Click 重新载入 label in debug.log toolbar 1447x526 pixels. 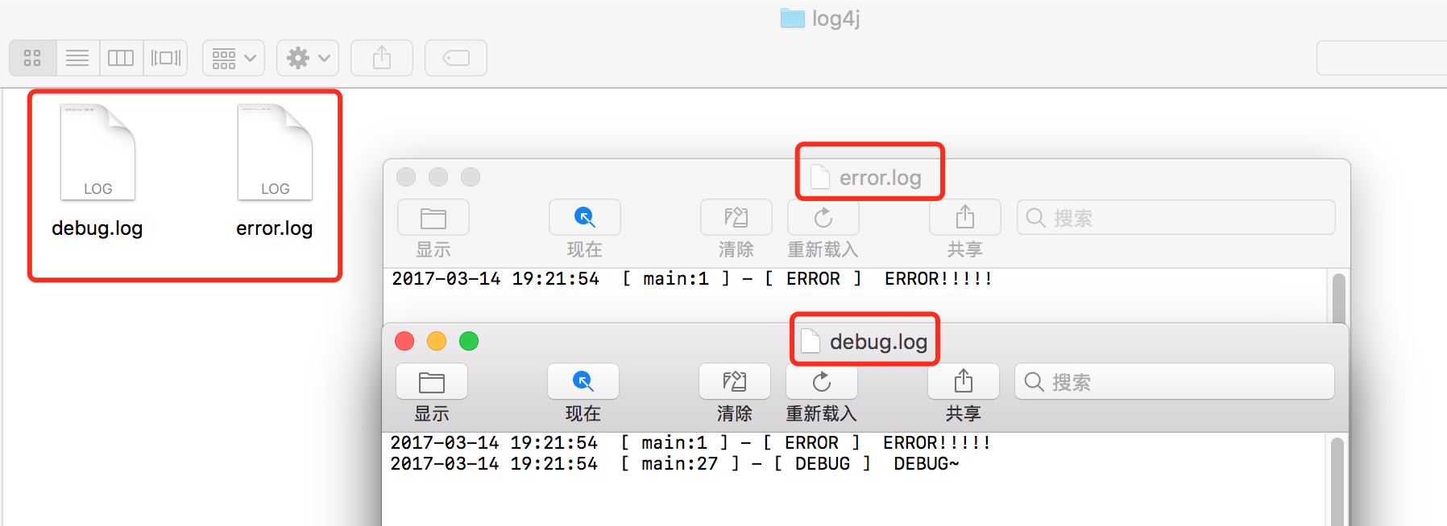(x=822, y=413)
